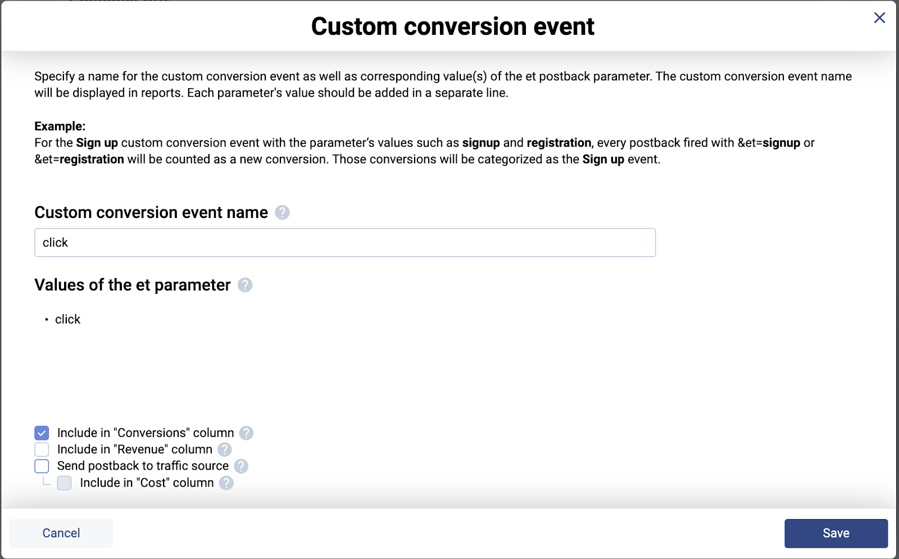The height and width of the screenshot is (559, 899).
Task: Close the Custom conversion event dialog
Action: [x=879, y=18]
